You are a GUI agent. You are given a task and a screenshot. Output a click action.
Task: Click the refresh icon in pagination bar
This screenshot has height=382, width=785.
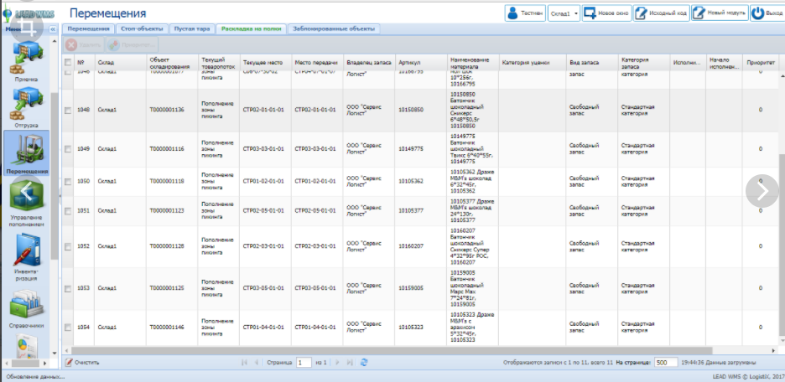click(364, 363)
